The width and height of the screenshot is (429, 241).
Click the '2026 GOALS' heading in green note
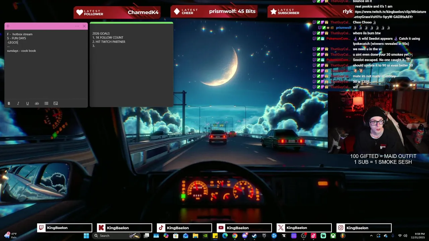[x=101, y=33]
